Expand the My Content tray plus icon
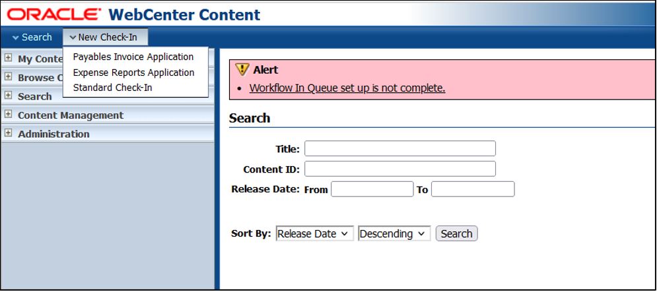Image resolution: width=657 pixels, height=292 pixels. (8, 58)
